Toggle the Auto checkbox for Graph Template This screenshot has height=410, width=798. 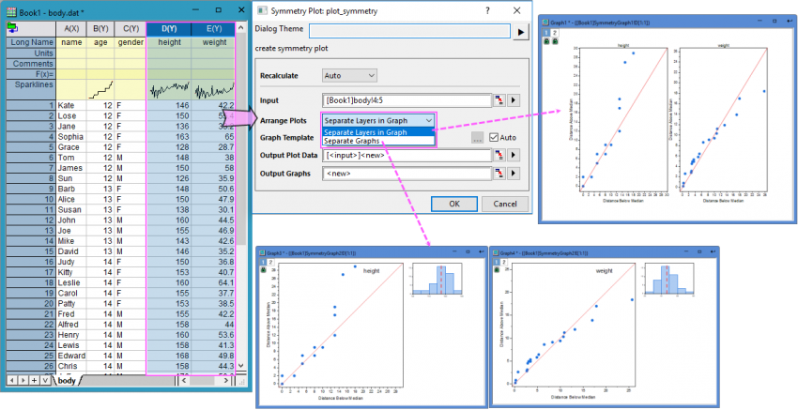(x=494, y=138)
